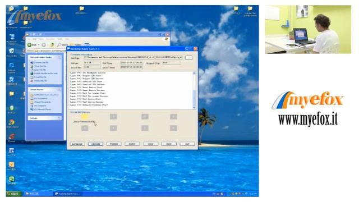Click the log vertical scrollbar thumb
Image resolution: width=359 pixels, height=202 pixels.
click(x=194, y=97)
